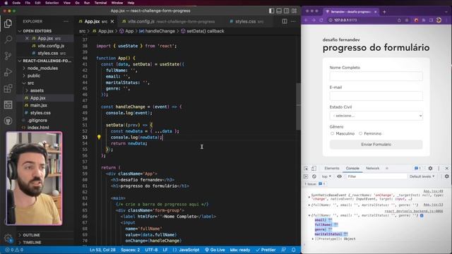Open the Extensions view
Viewport: 452px width, 254px height.
[8, 88]
